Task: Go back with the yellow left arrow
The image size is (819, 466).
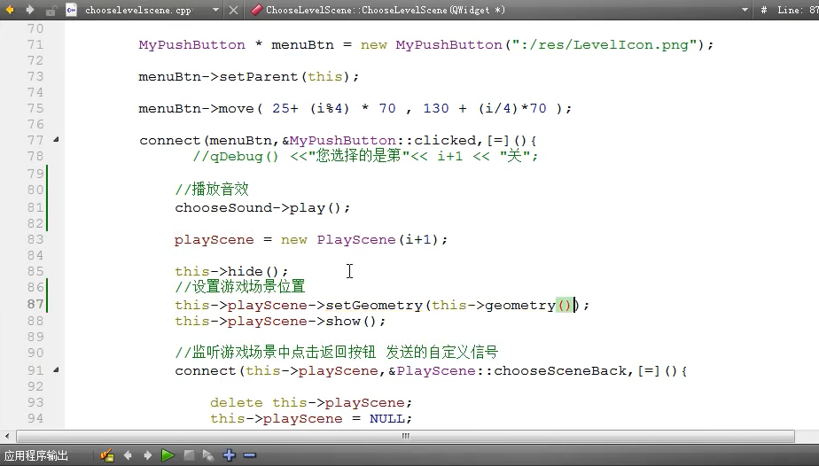Action: [x=10, y=10]
